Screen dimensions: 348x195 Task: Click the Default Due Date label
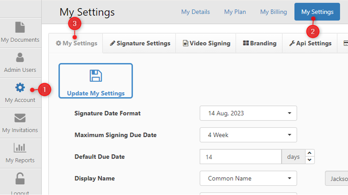coord(99,157)
